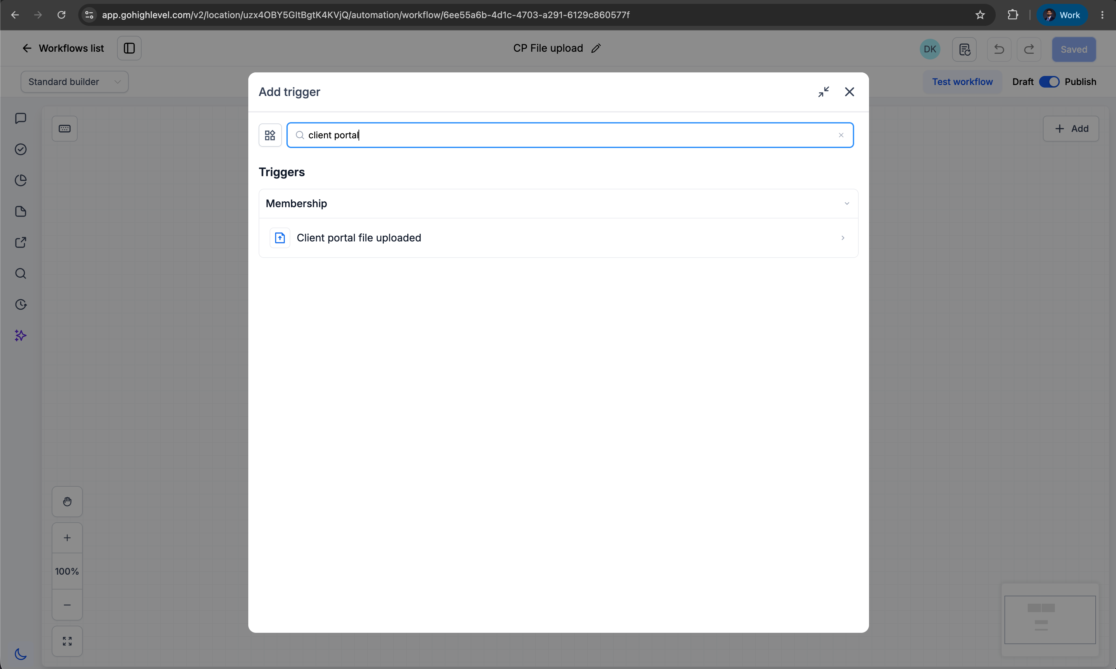Open search icon in left sidebar
The image size is (1116, 669).
tap(21, 274)
